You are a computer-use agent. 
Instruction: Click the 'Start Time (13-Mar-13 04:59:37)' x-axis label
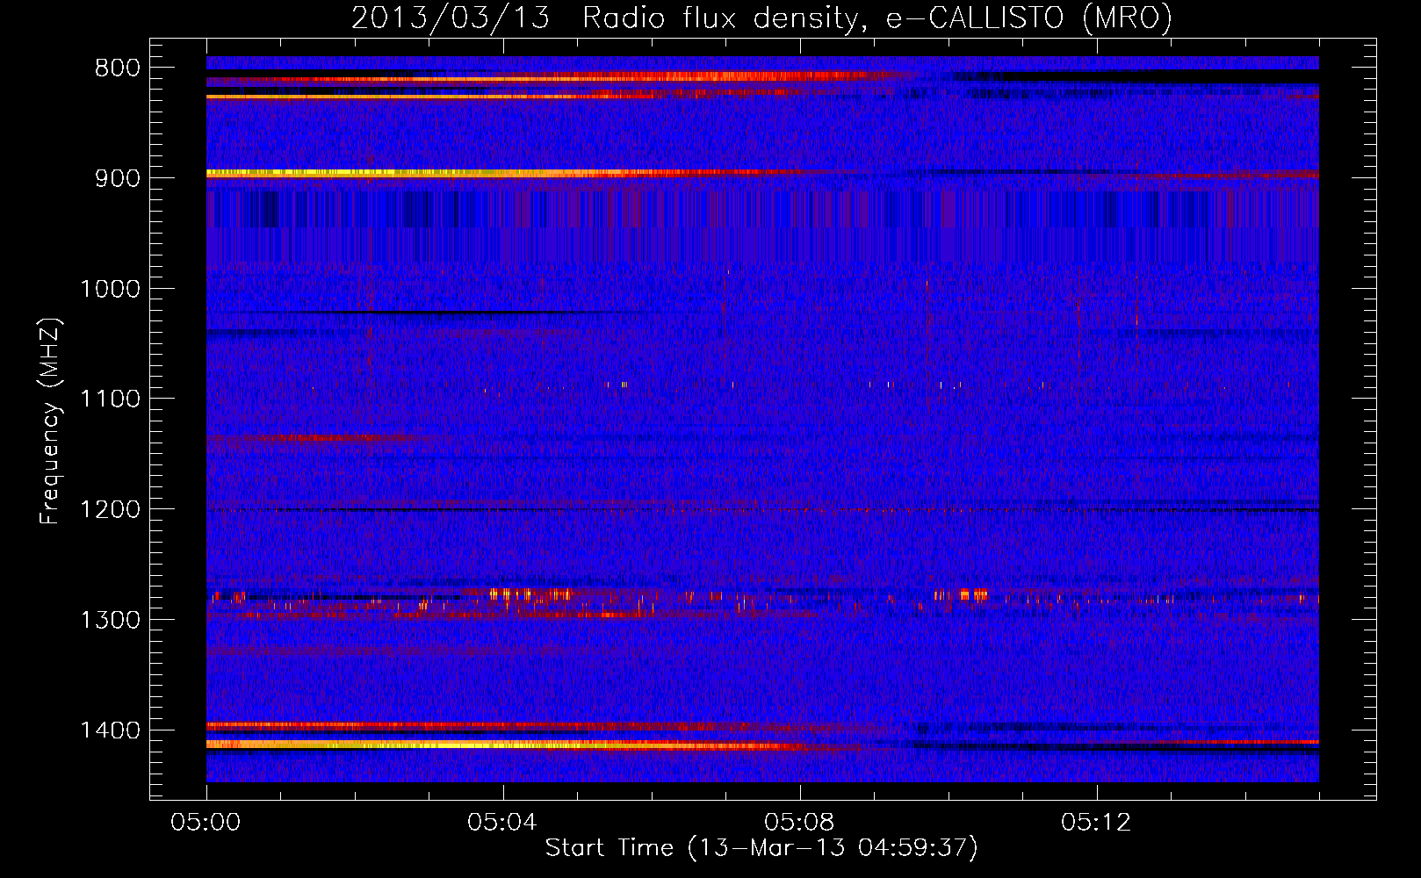coord(761,848)
